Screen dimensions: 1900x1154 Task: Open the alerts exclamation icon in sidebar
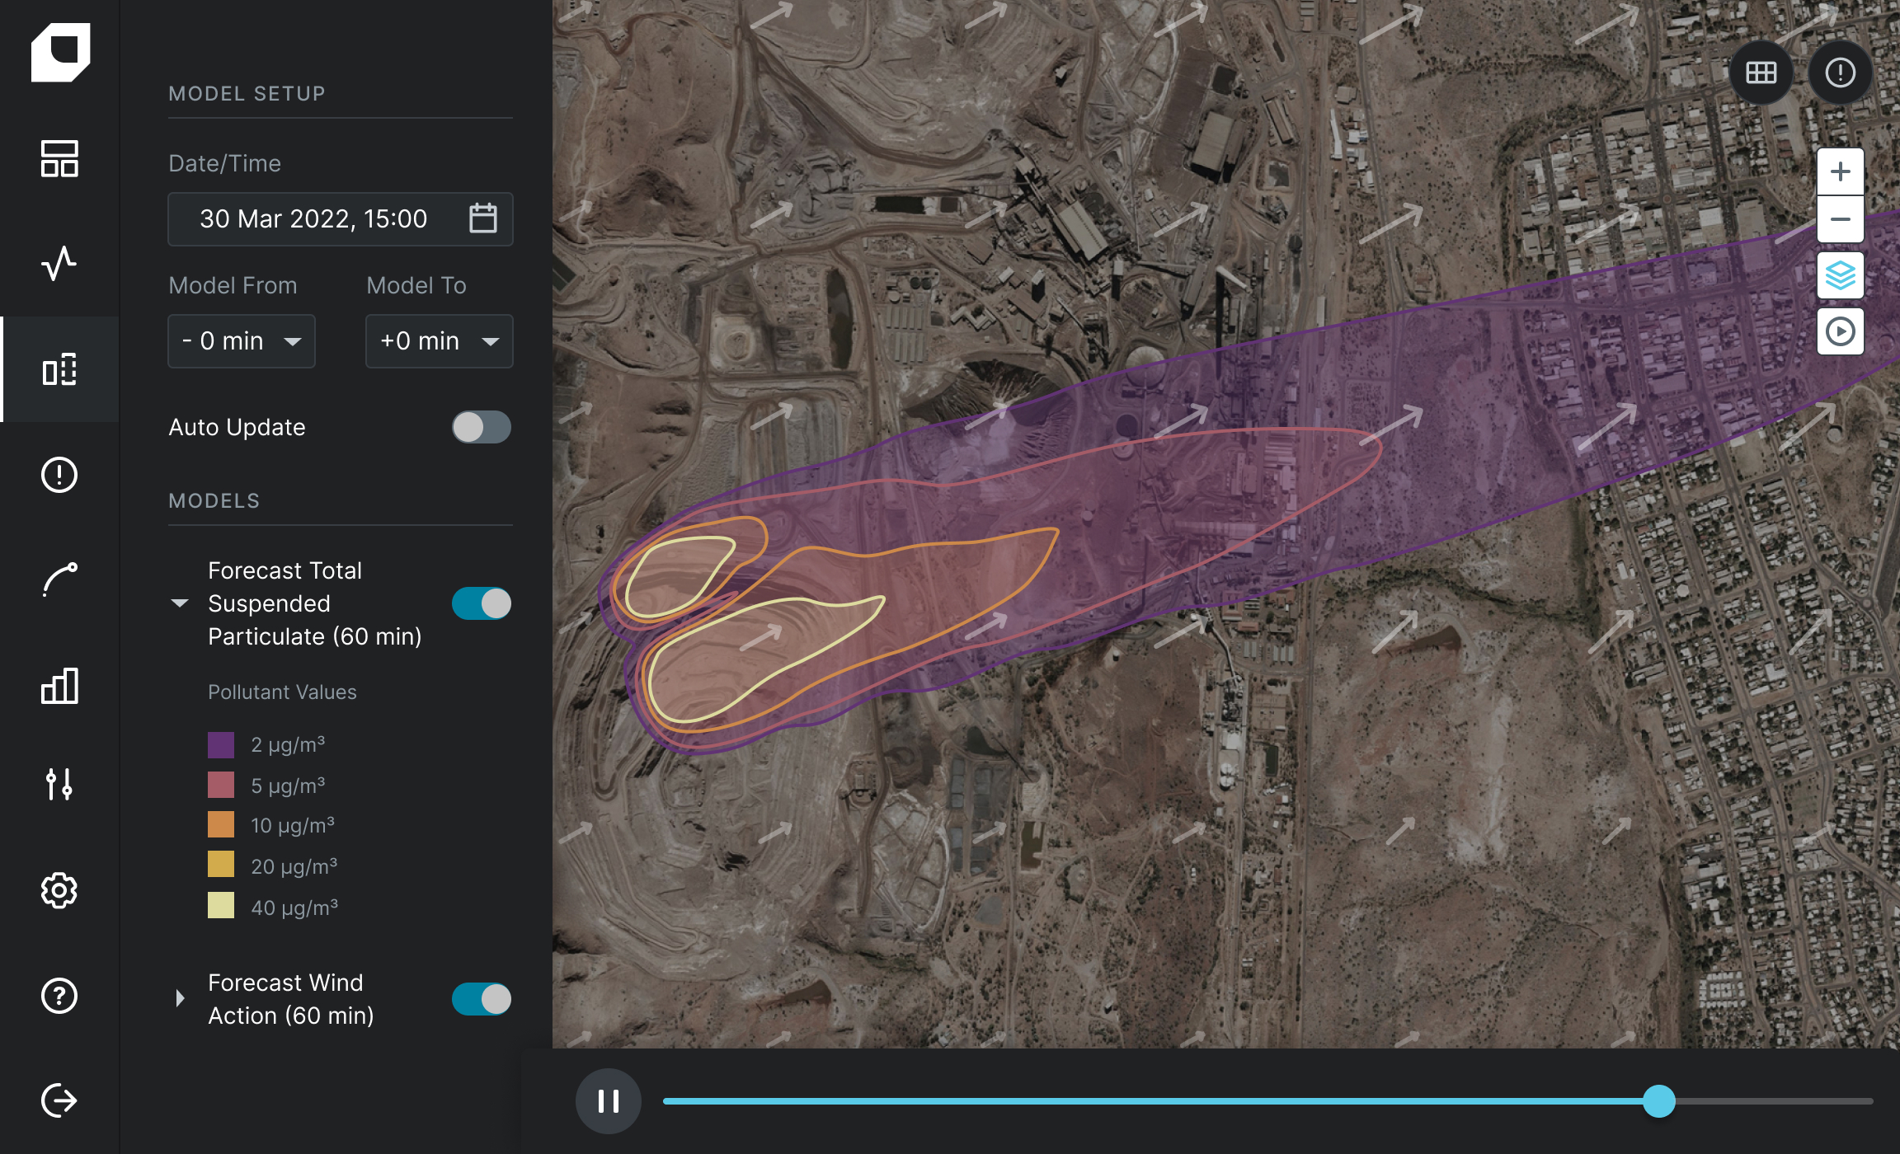(x=59, y=475)
